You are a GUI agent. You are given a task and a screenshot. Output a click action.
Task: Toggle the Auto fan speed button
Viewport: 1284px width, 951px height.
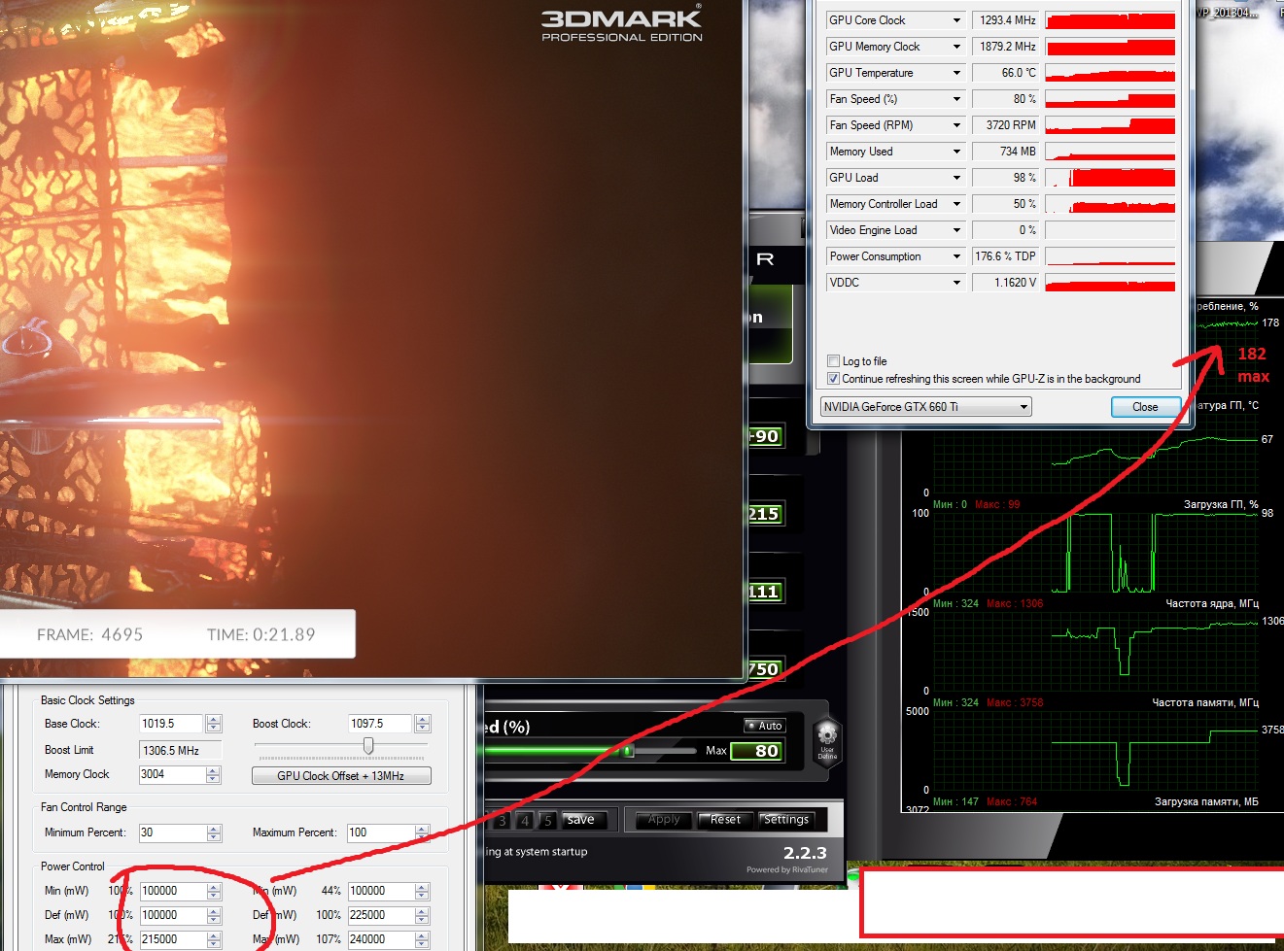tap(764, 726)
